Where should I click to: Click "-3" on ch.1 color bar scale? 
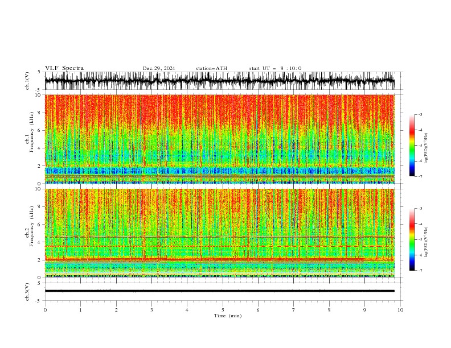click(420, 114)
